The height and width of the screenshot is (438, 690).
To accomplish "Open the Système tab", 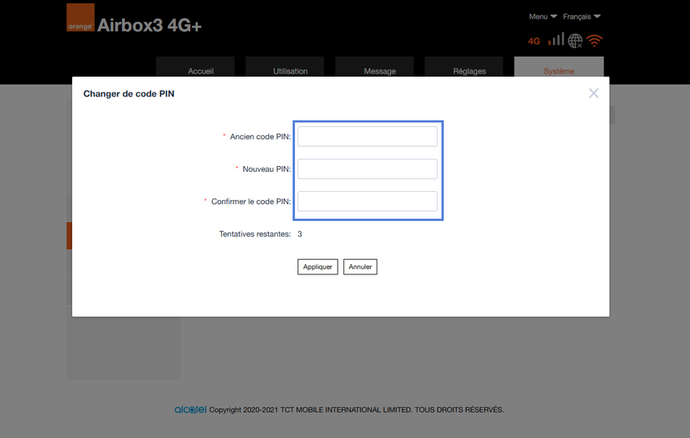I will tap(559, 70).
